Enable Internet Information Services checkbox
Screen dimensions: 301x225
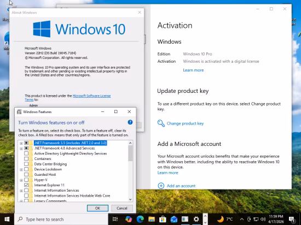tap(26, 191)
